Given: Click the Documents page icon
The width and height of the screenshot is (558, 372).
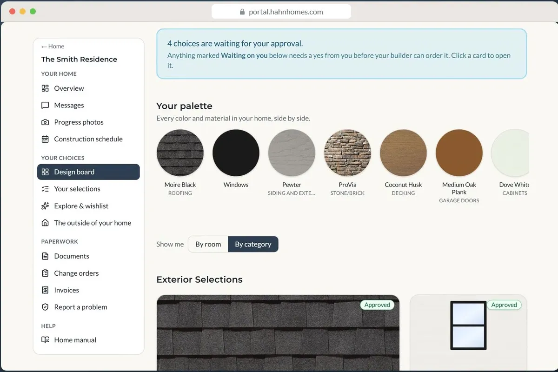Looking at the screenshot, I should click(45, 256).
